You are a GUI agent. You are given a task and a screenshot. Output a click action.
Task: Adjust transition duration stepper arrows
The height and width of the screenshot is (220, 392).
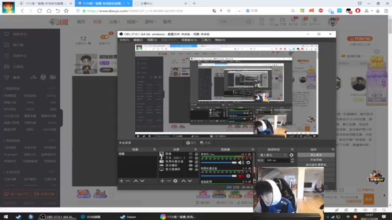coord(292,160)
